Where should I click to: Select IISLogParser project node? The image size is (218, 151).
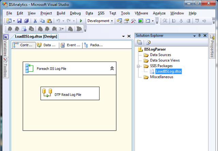pos(155,49)
